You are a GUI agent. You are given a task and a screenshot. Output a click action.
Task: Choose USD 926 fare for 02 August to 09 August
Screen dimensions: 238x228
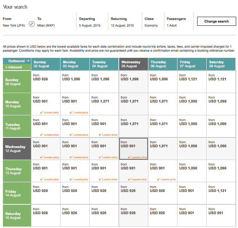click(x=46, y=82)
